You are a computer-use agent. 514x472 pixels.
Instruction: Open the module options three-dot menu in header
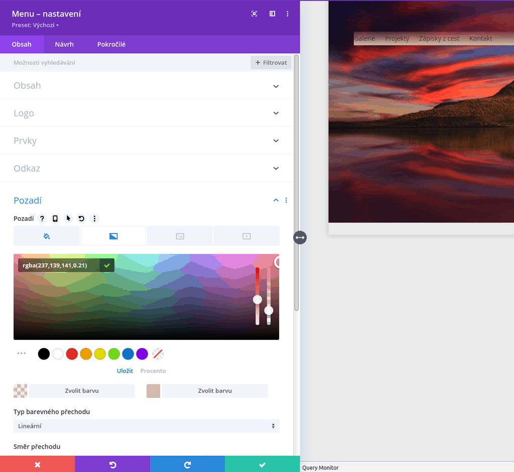[x=288, y=14]
